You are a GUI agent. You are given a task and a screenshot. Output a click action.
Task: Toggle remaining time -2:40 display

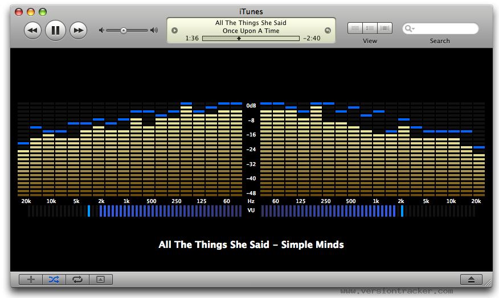click(x=312, y=39)
